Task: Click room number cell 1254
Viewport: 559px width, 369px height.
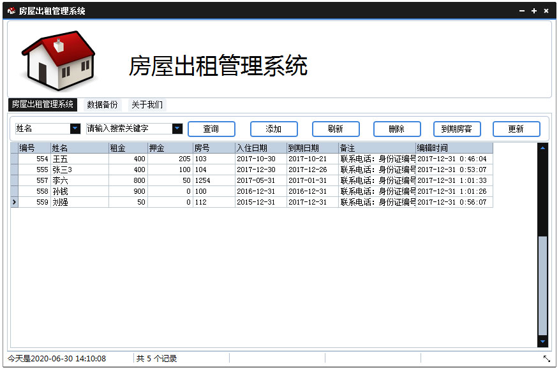Action: [x=214, y=180]
